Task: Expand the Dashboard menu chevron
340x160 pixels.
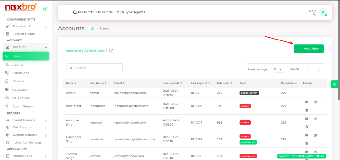Action: 46,26
